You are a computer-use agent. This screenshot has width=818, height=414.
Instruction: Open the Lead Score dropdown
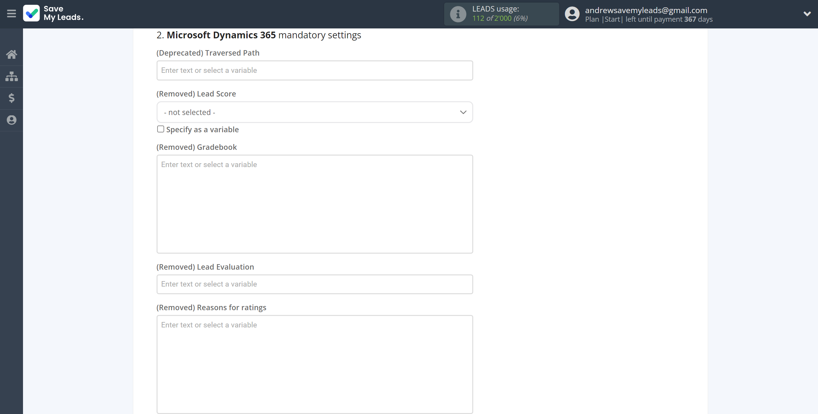pyautogui.click(x=315, y=112)
